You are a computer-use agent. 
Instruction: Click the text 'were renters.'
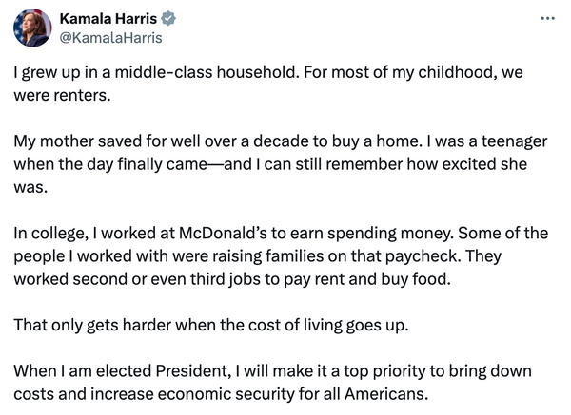point(62,96)
